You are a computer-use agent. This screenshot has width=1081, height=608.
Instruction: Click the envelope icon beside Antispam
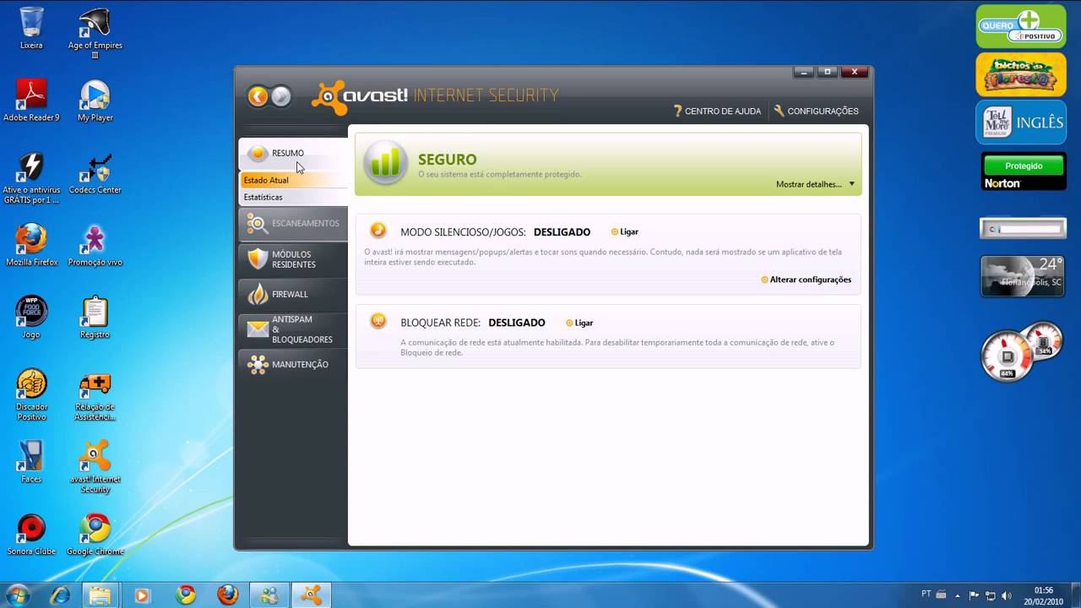pyautogui.click(x=258, y=329)
